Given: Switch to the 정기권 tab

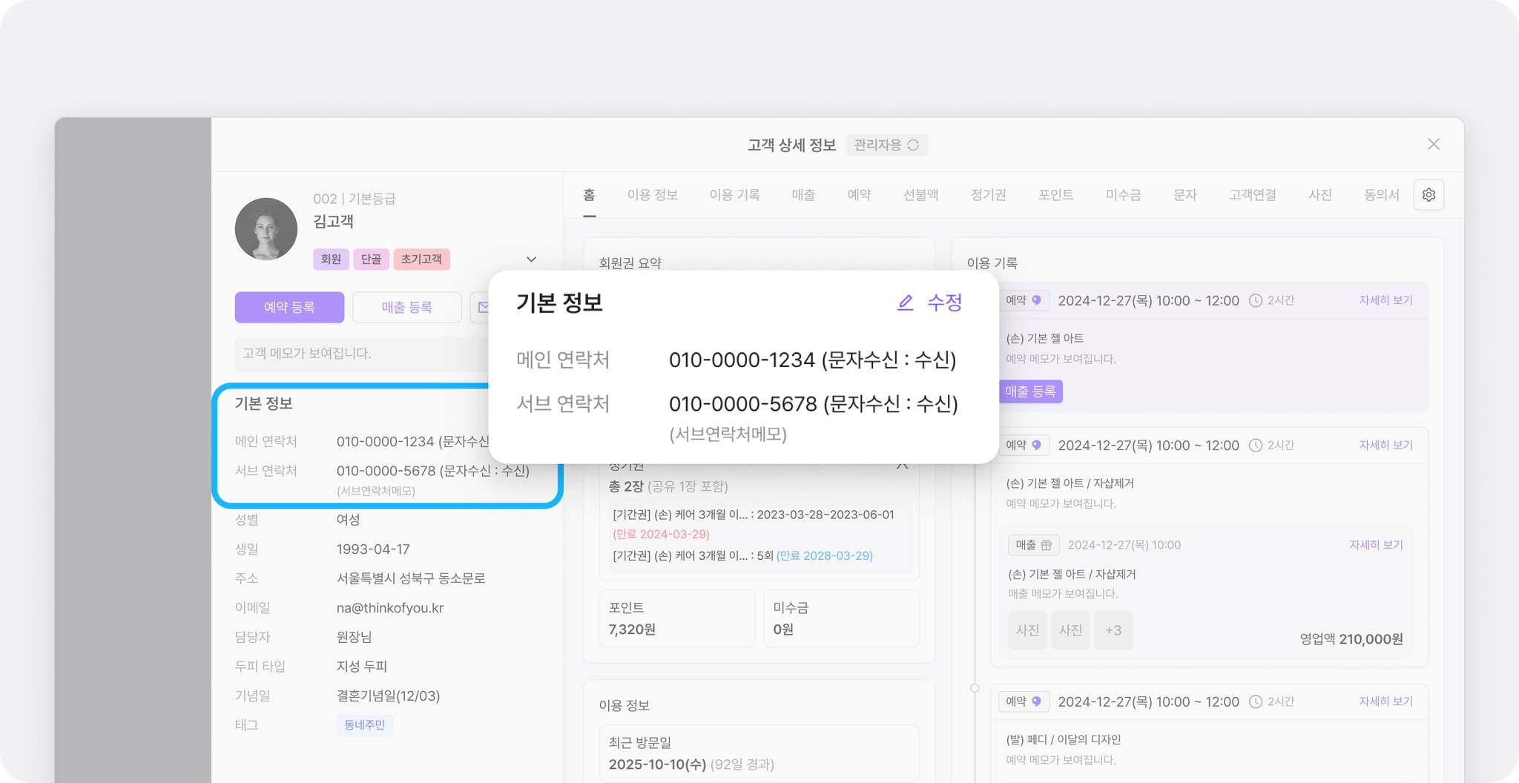Looking at the screenshot, I should 989,195.
